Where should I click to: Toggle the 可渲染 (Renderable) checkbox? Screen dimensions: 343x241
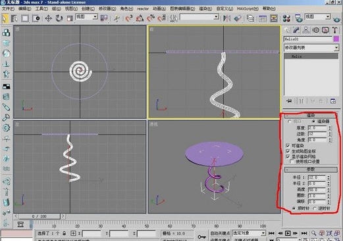point(288,146)
